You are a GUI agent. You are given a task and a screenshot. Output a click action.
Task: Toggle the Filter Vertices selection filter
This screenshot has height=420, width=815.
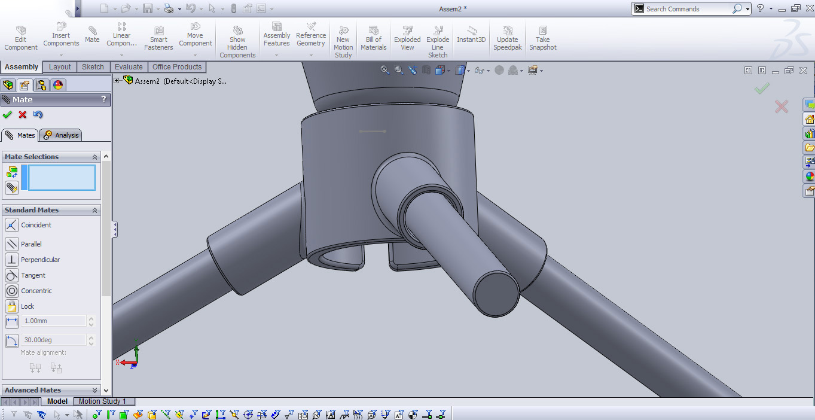[96, 414]
